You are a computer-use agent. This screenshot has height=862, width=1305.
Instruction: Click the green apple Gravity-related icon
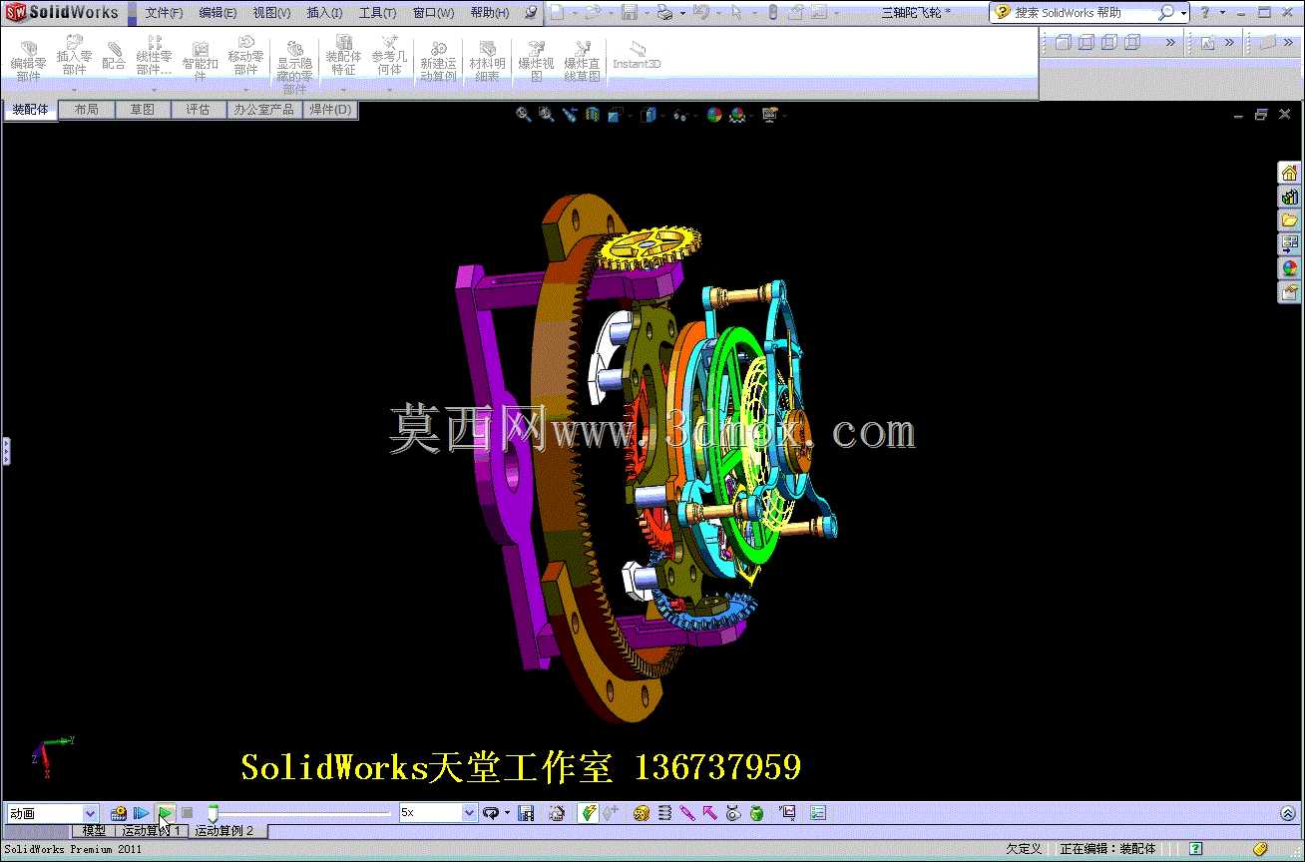click(756, 813)
